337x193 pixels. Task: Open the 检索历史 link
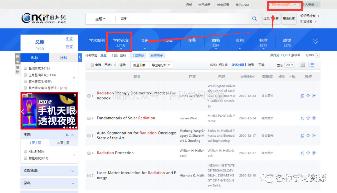point(157,56)
